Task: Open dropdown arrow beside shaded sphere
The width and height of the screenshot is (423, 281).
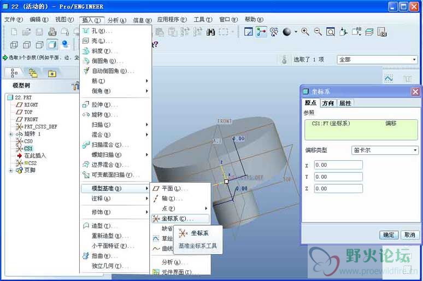Action: (x=296, y=32)
